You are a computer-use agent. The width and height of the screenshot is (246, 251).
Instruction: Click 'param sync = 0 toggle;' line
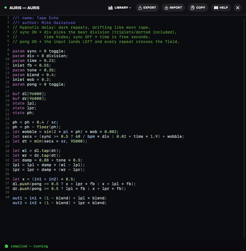(x=39, y=51)
